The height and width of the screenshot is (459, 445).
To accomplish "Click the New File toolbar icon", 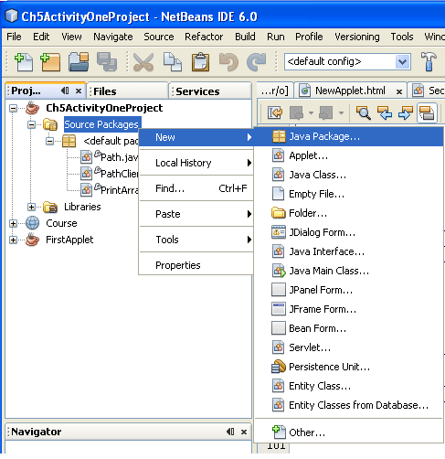I will pos(24,62).
